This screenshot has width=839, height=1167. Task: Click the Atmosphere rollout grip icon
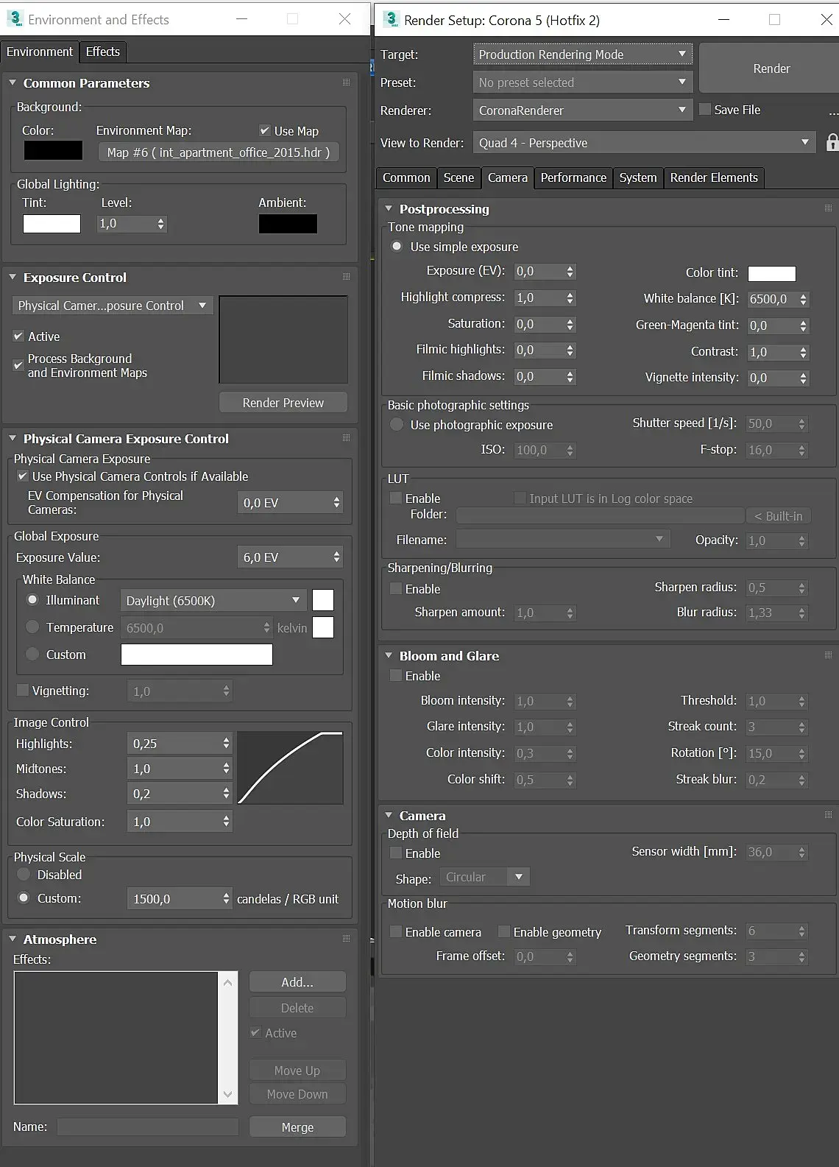346,939
